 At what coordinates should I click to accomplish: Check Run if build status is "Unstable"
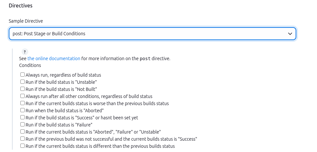coord(23,82)
